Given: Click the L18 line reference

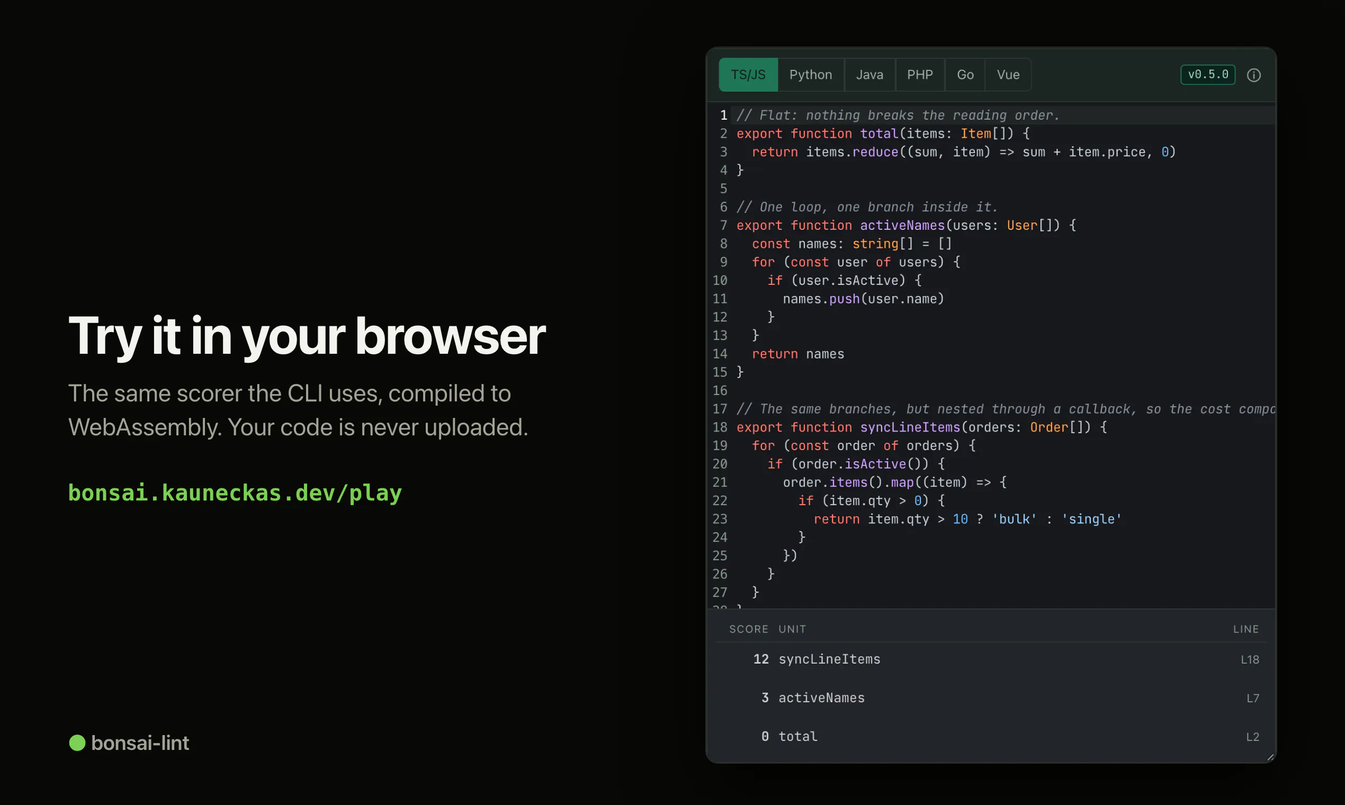Looking at the screenshot, I should point(1250,659).
